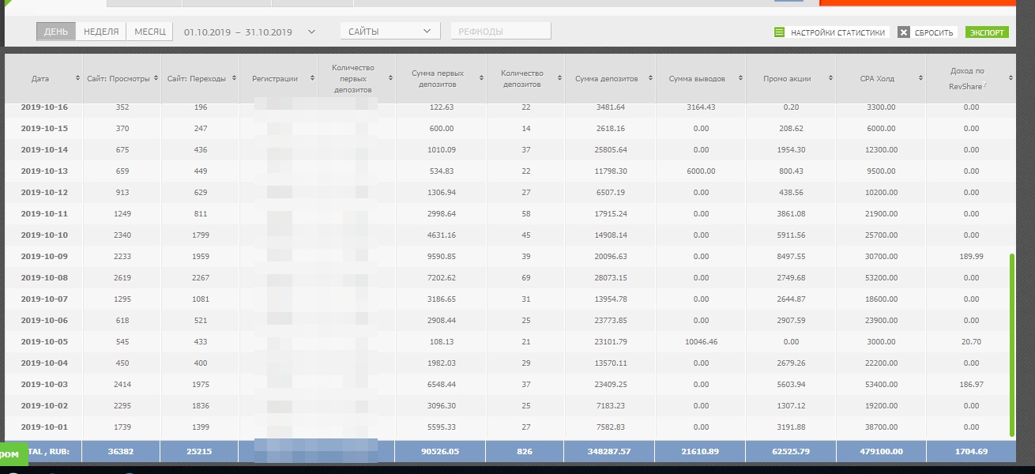The width and height of the screenshot is (1035, 474).
Task: Select date cell 2019-10-15
Action: pos(44,128)
